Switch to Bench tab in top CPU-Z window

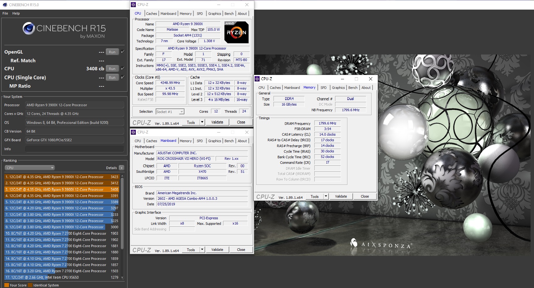(x=229, y=14)
